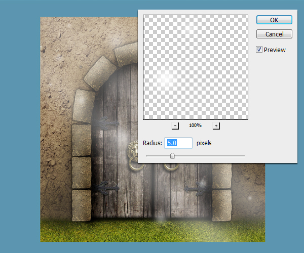Click inside the filter preview thumbnail
The image size is (304, 253).
pos(196,67)
